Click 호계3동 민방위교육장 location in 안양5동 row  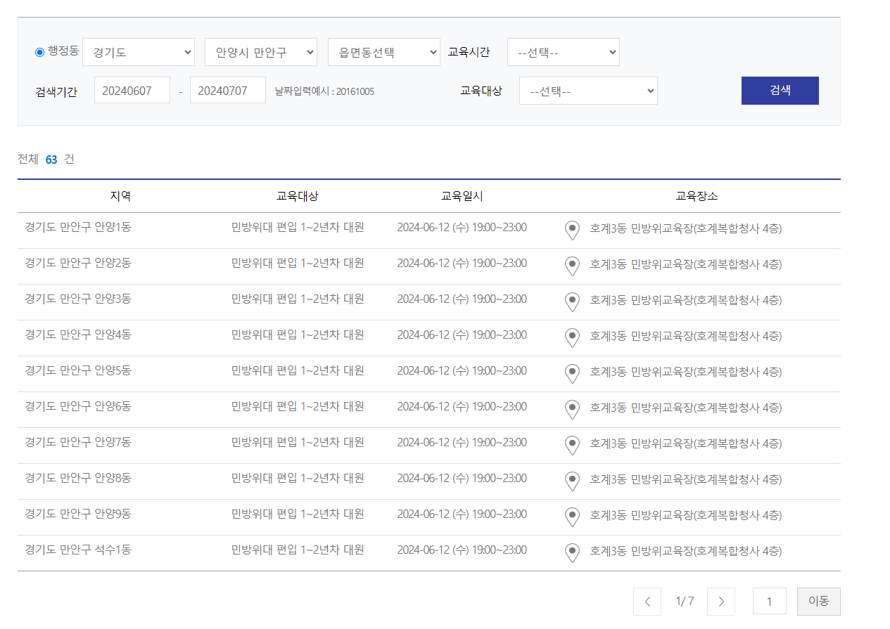pos(686,372)
